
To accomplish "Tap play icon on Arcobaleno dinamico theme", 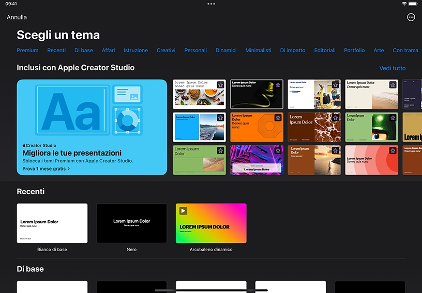I will (x=183, y=211).
